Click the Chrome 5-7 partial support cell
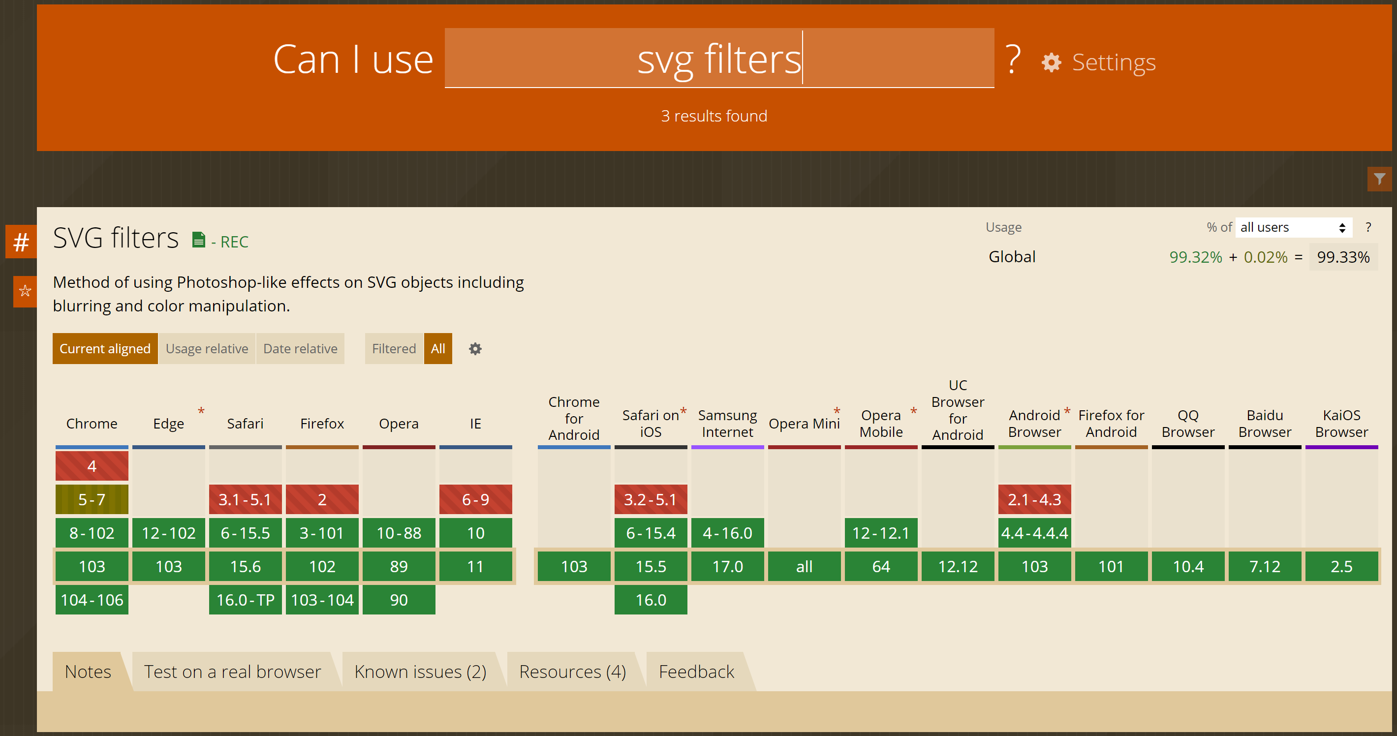Screen dimensions: 1397x736 click(92, 499)
